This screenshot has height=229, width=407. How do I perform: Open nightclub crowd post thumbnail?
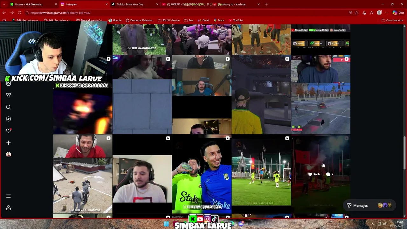pos(202,39)
